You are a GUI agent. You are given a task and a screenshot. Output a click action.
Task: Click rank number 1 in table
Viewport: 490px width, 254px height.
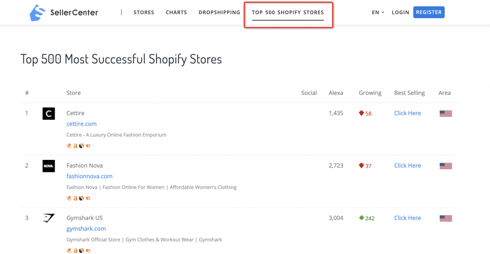click(x=27, y=113)
